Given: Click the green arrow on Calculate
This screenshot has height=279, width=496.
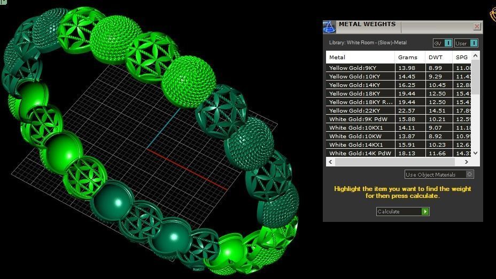Looking at the screenshot, I should (x=425, y=211).
